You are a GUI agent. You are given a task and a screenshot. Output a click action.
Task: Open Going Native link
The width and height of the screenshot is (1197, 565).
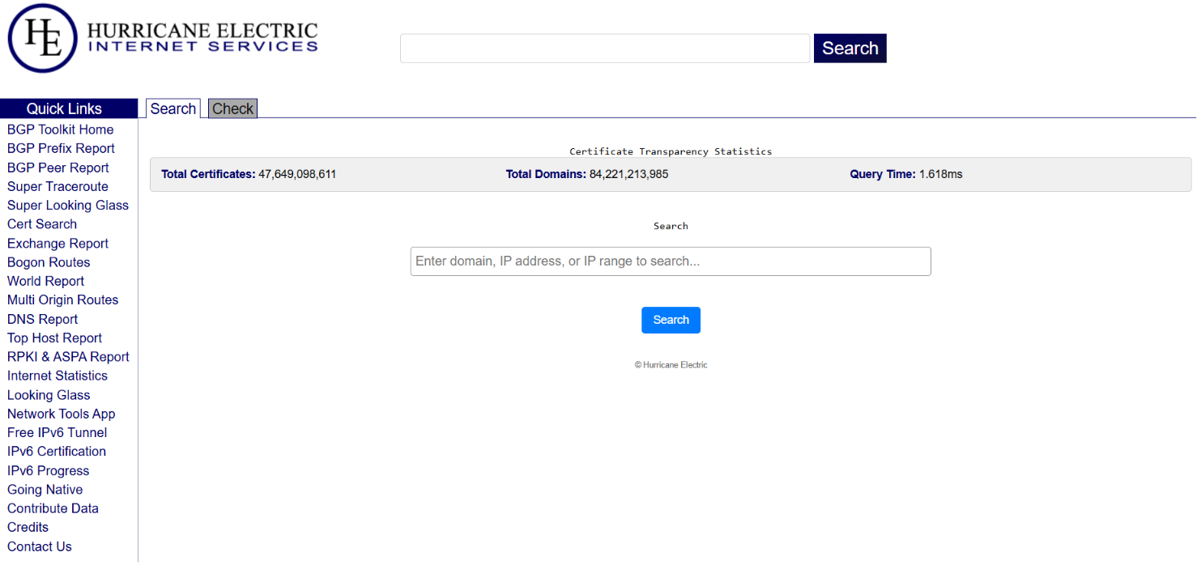(x=45, y=489)
